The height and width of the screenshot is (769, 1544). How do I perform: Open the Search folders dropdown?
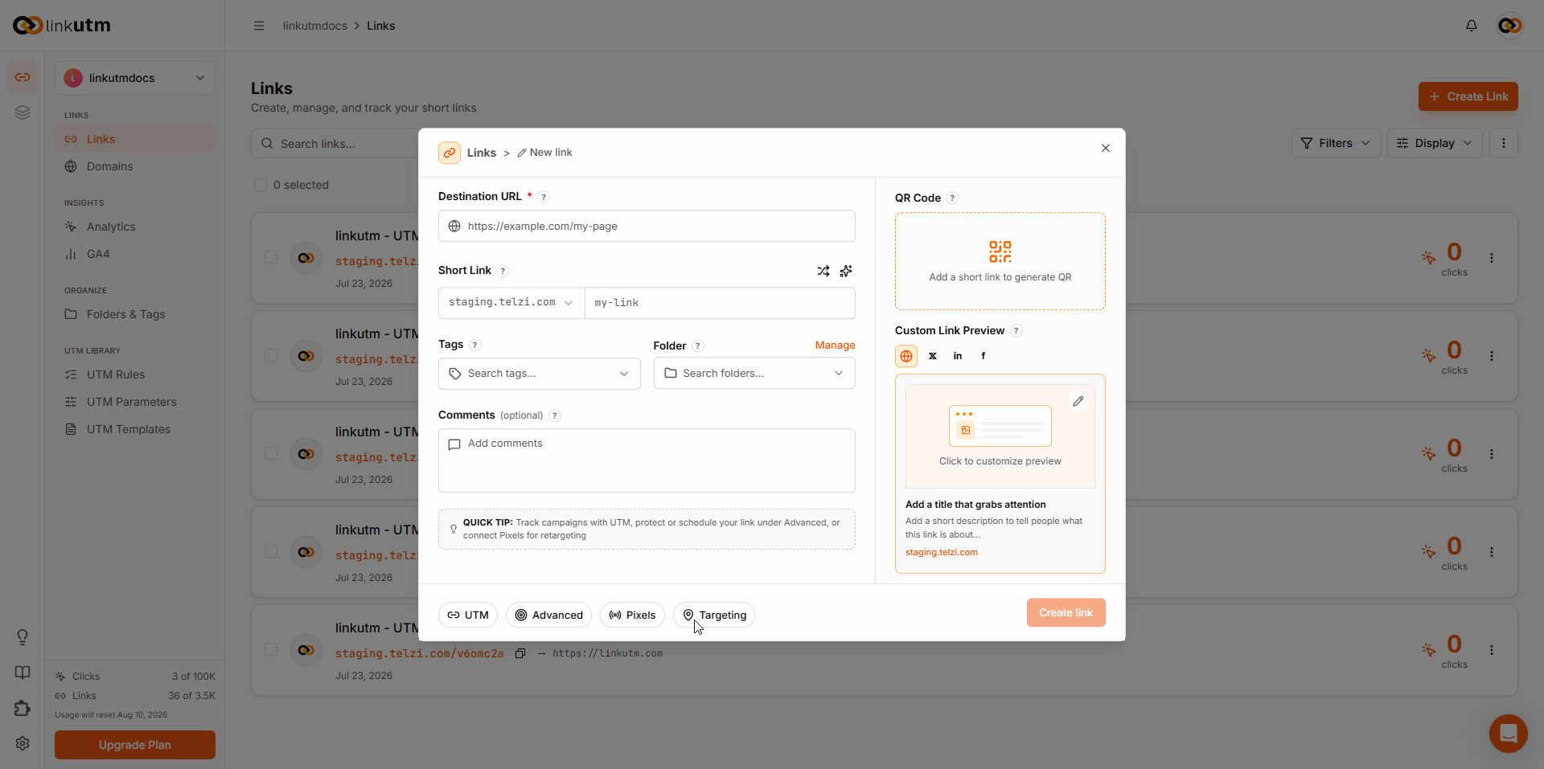coord(754,374)
